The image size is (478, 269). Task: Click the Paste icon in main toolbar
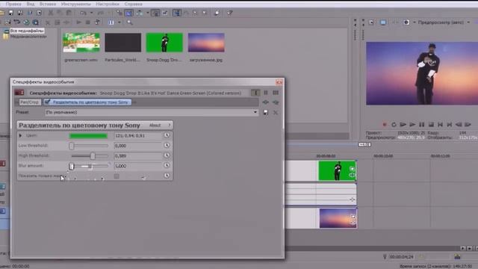click(69, 13)
